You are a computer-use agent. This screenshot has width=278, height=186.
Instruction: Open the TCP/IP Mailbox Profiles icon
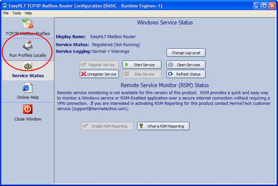pyautogui.click(x=28, y=24)
